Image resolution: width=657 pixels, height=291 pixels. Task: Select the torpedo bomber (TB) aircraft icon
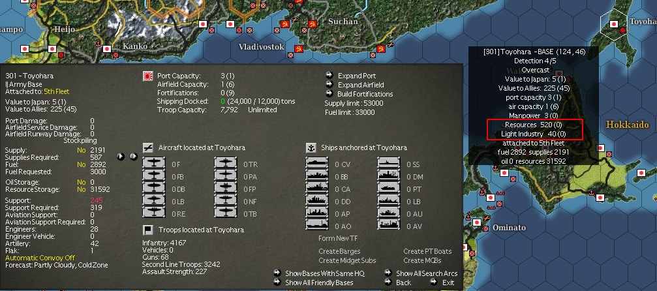tap(226, 212)
